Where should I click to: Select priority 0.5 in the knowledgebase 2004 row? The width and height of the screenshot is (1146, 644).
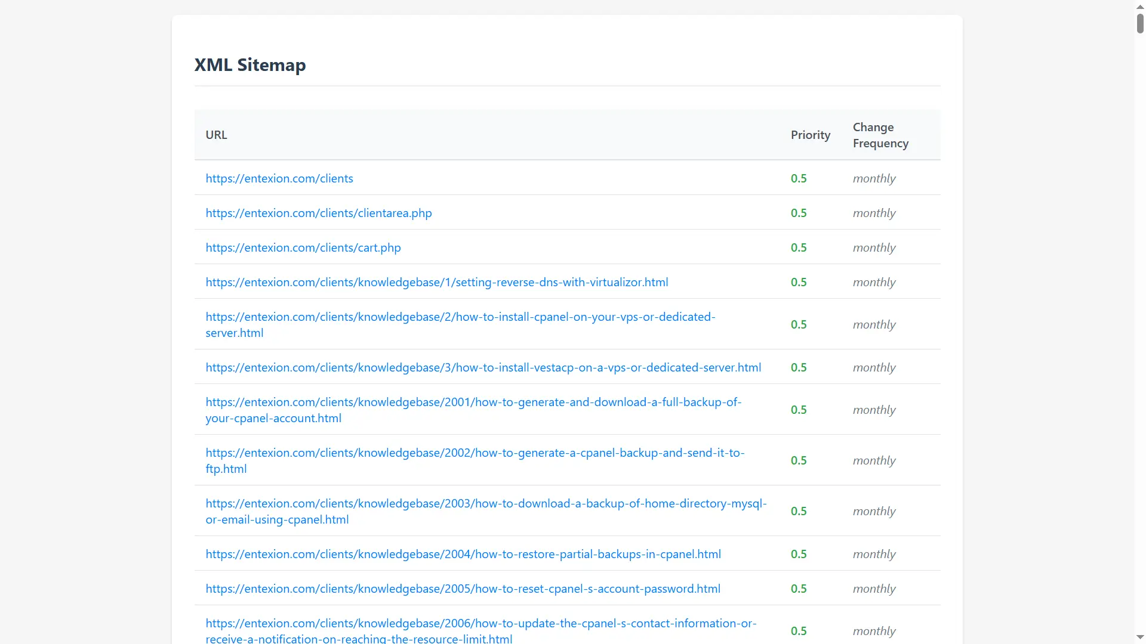click(799, 554)
